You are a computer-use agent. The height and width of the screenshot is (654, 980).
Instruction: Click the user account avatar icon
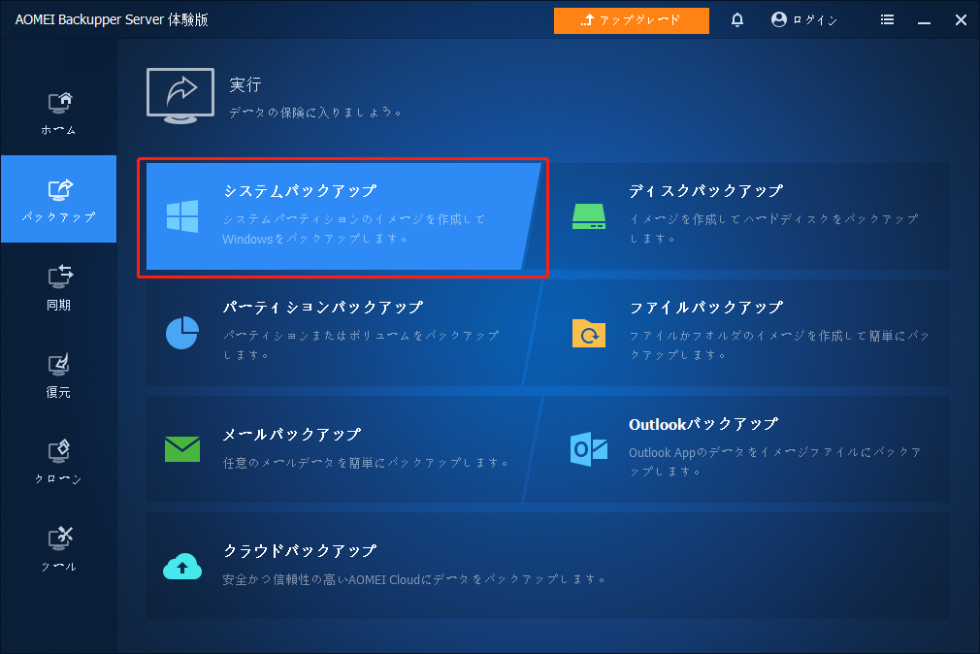(779, 19)
